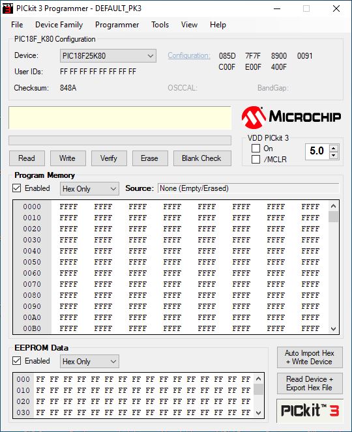
Task: Click the Blank Check button
Action: (x=202, y=158)
